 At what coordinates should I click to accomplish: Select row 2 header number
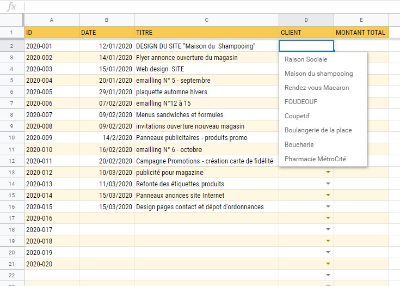pos(11,46)
